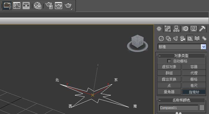Select the Helpers category icon

pos(190,38)
